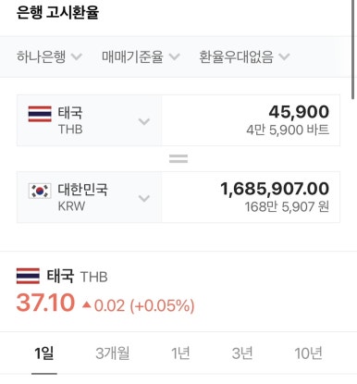Viewport: 357px width, 384px height.
Task: Switch to the 1년 chart tab
Action: pyautogui.click(x=180, y=353)
